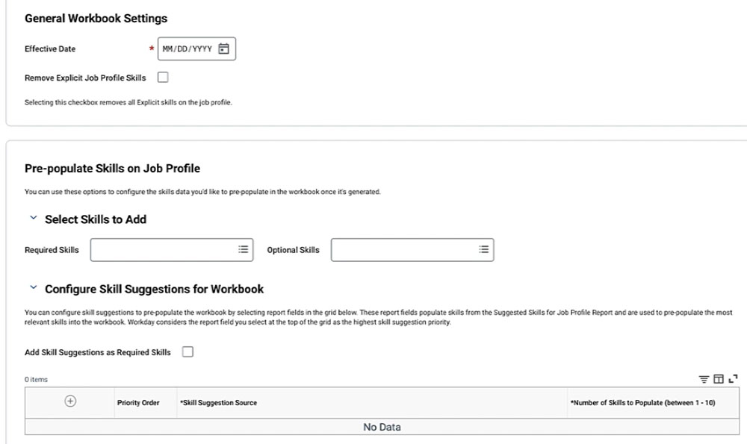The width and height of the screenshot is (747, 444).
Task: Expand the grid to fullscreen
Action: tap(734, 379)
